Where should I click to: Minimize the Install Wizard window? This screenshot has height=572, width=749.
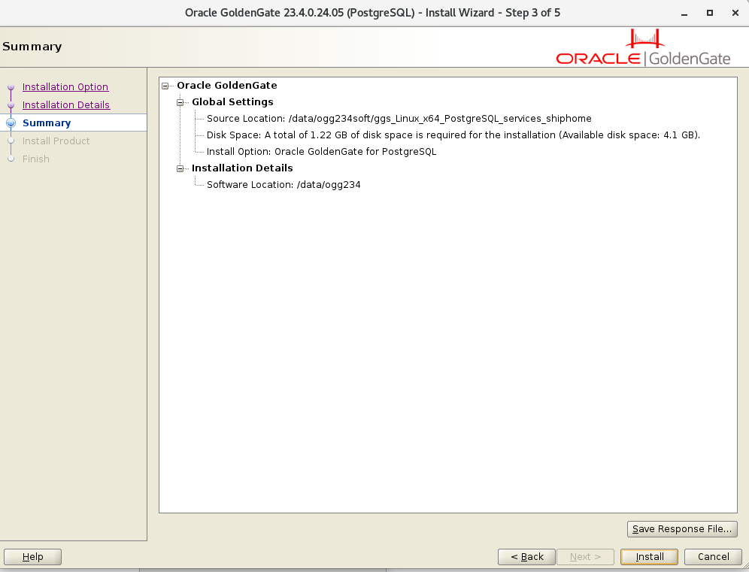click(x=684, y=14)
